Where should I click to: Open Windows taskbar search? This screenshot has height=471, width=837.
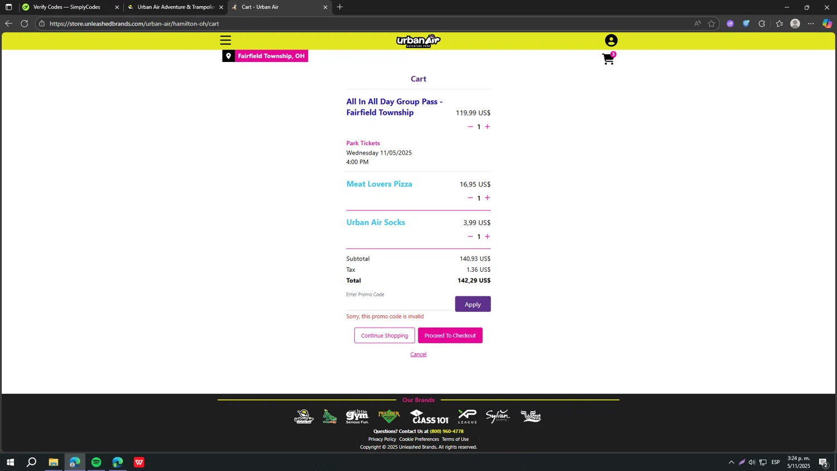[32, 462]
